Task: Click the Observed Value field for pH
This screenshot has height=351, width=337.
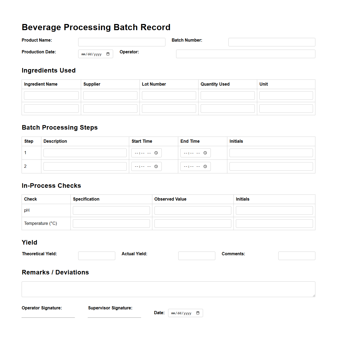Action: (x=193, y=210)
